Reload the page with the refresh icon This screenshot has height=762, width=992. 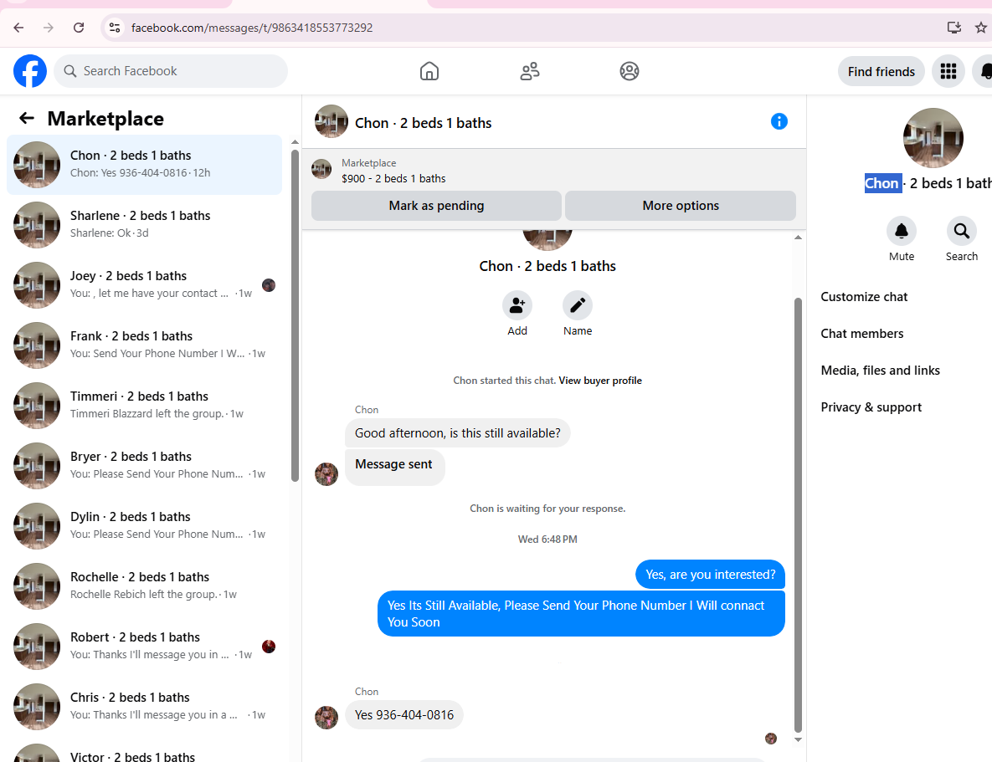point(79,28)
